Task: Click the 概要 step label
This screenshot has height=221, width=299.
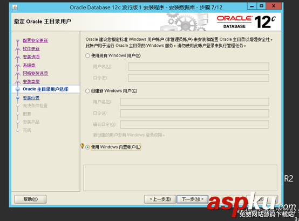Action: click(27, 114)
